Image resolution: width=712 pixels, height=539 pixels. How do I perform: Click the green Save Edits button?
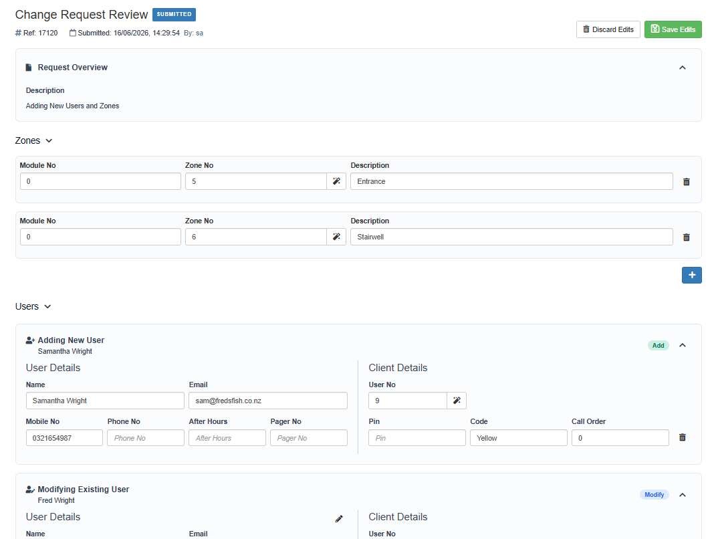673,29
